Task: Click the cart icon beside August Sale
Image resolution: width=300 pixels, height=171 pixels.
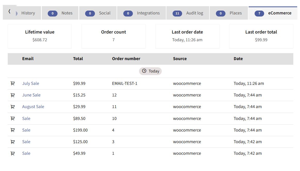Action: click(13, 107)
